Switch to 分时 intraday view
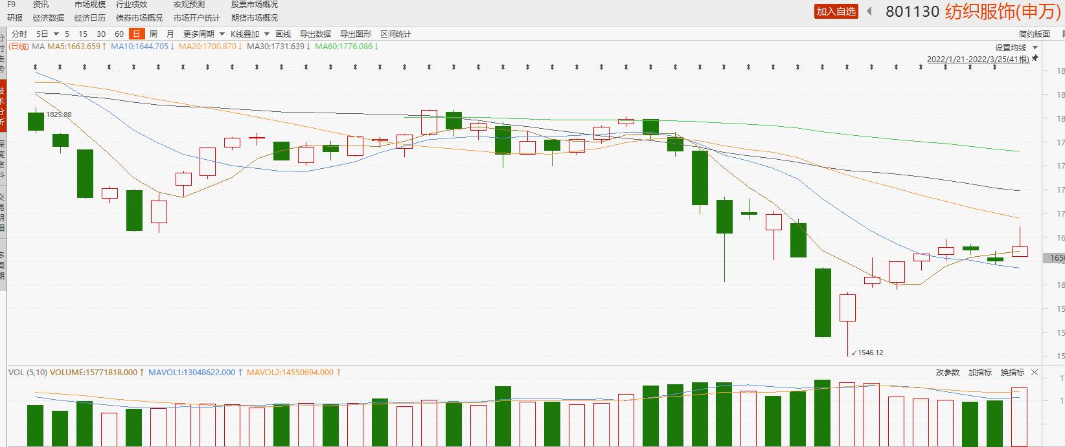This screenshot has height=447, width=1065. click(x=19, y=34)
